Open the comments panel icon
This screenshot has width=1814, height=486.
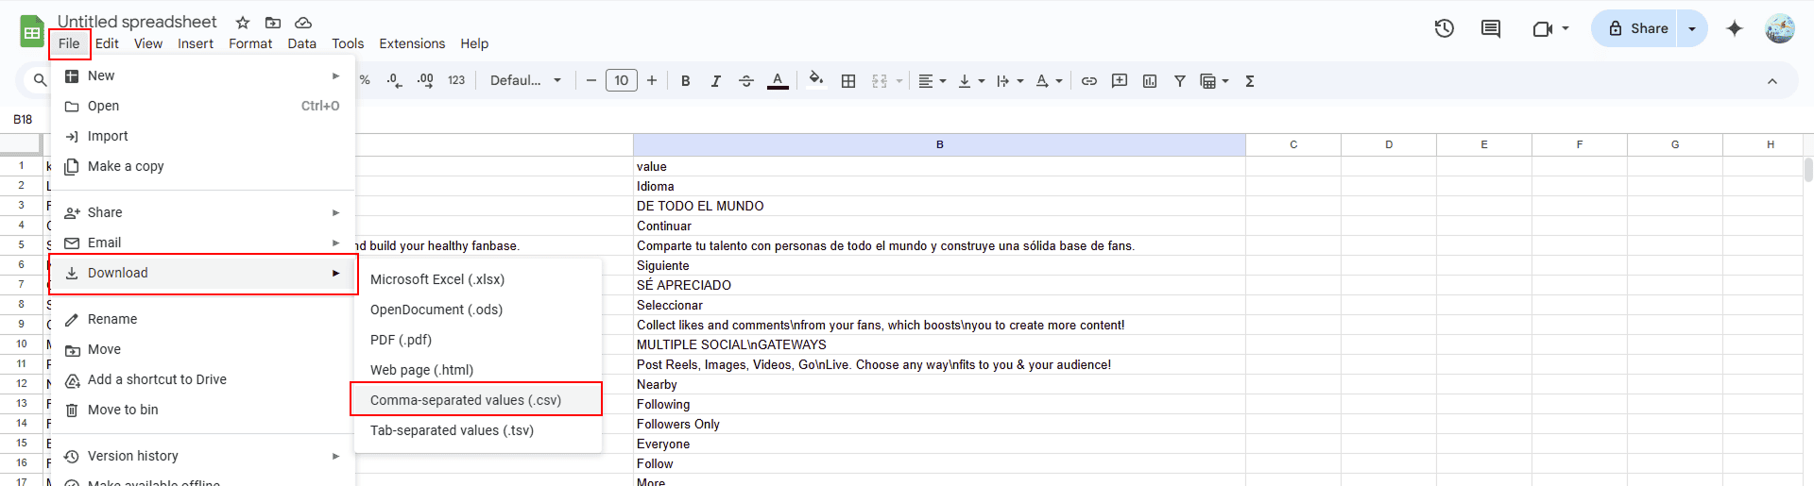tap(1491, 28)
